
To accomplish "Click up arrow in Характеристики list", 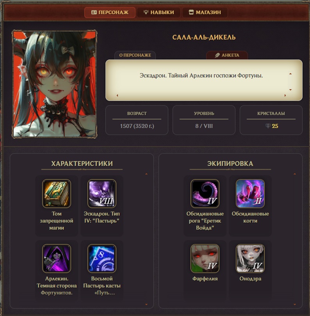I will (146, 174).
